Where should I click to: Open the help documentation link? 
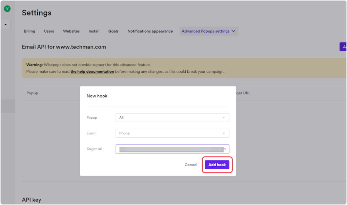point(92,72)
